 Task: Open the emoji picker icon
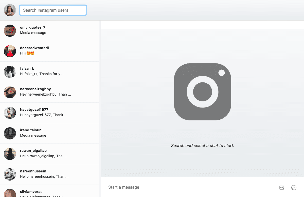[x=294, y=188]
